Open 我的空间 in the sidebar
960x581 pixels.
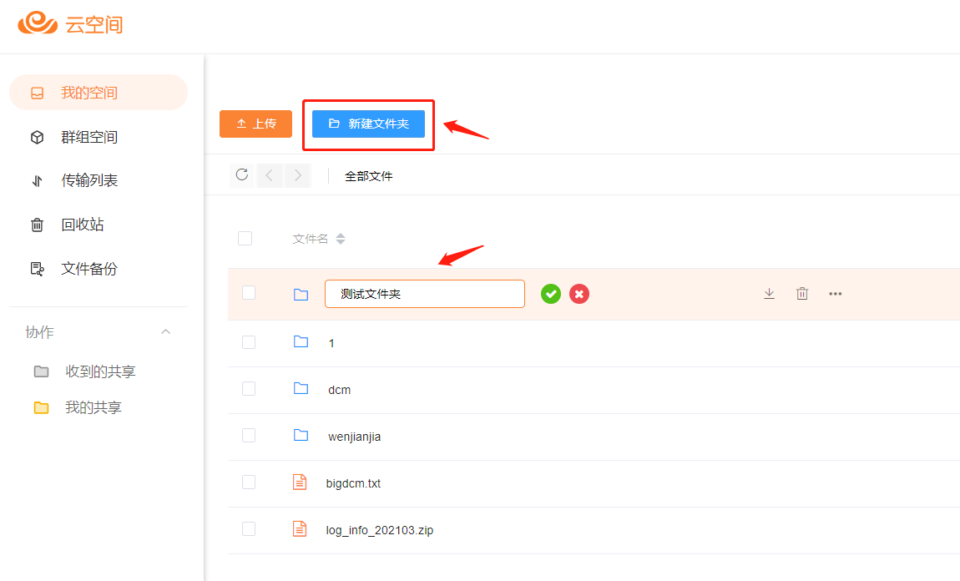pos(99,93)
